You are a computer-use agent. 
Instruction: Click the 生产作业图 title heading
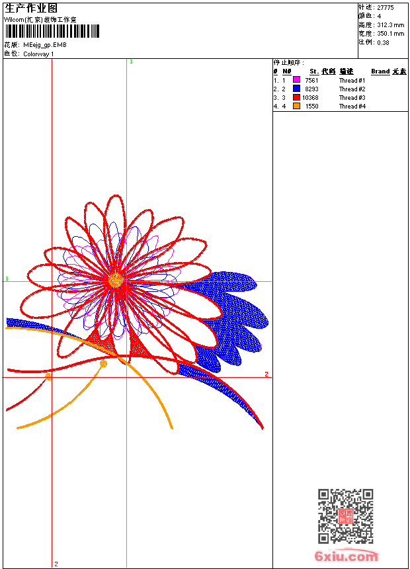tap(31, 8)
